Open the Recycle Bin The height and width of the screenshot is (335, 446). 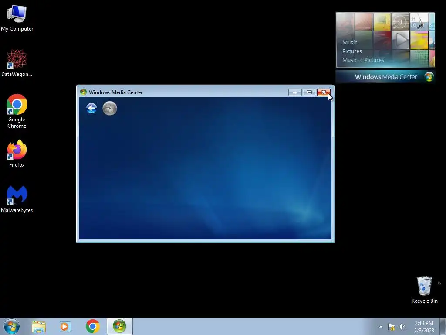click(424, 290)
